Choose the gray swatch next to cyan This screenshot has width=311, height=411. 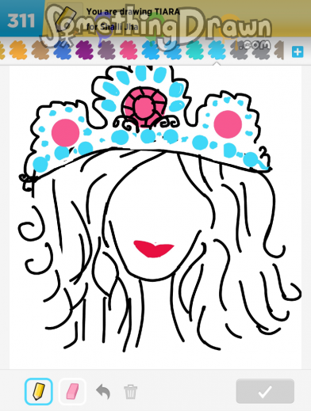pyautogui.click(x=239, y=50)
